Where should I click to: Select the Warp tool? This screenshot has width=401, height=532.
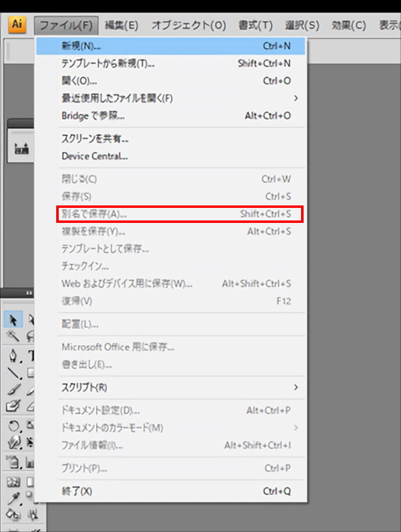14,442
